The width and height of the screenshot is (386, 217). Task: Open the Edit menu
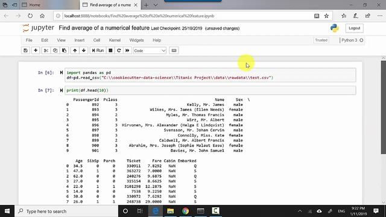pos(45,40)
